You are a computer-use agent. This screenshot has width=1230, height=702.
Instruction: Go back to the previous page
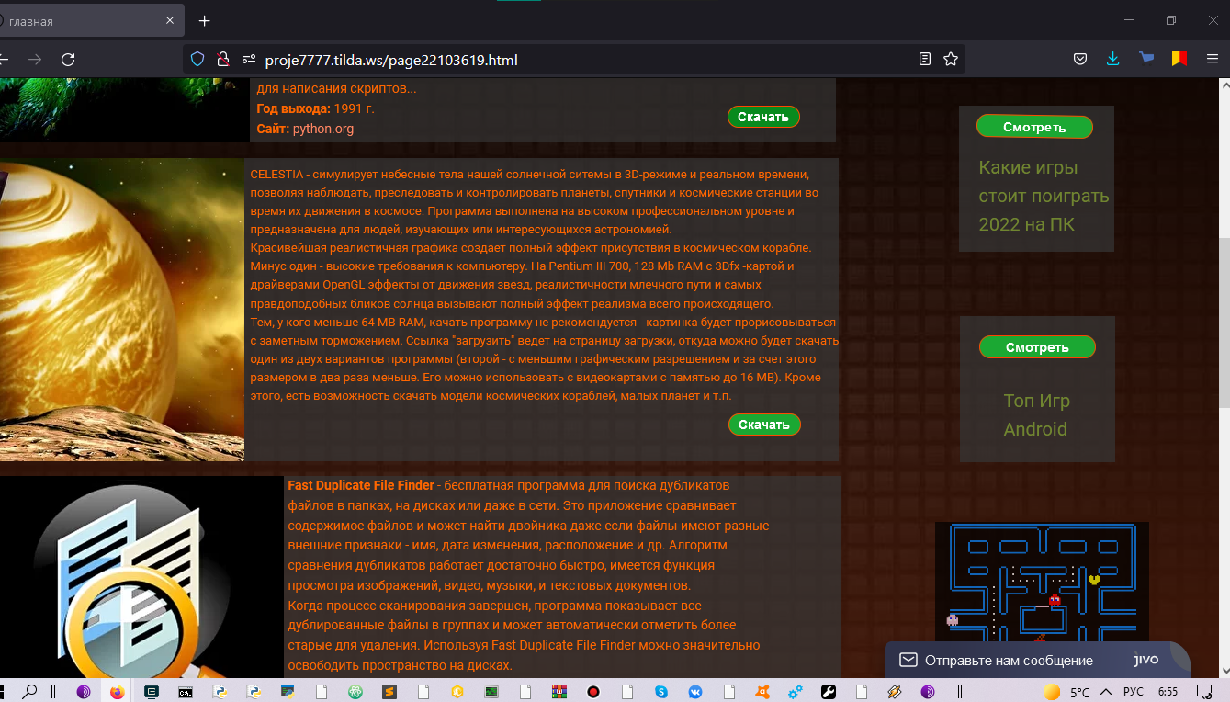[x=4, y=60]
